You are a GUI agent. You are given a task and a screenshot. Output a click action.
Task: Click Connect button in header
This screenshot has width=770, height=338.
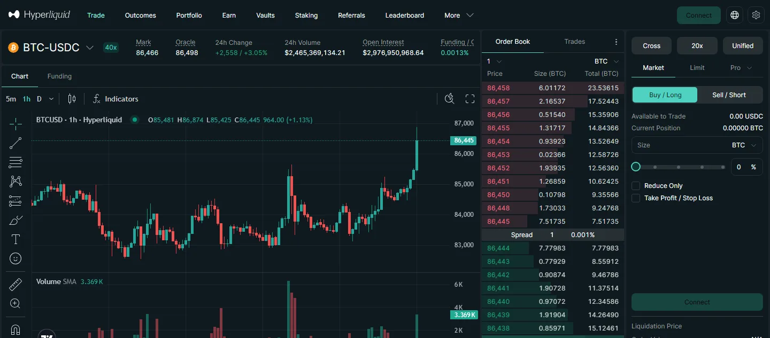(699, 15)
